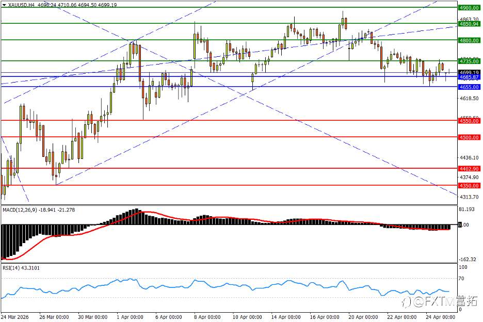Screen dimensions: 483x322
Task: Click the 24 Mar 2026 date label
Action: [15, 317]
